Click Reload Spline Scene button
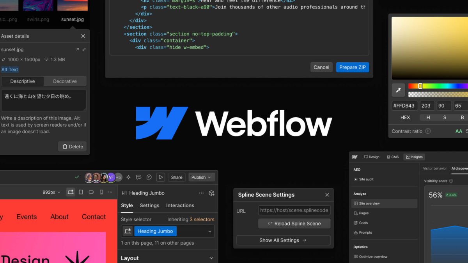 point(294,224)
